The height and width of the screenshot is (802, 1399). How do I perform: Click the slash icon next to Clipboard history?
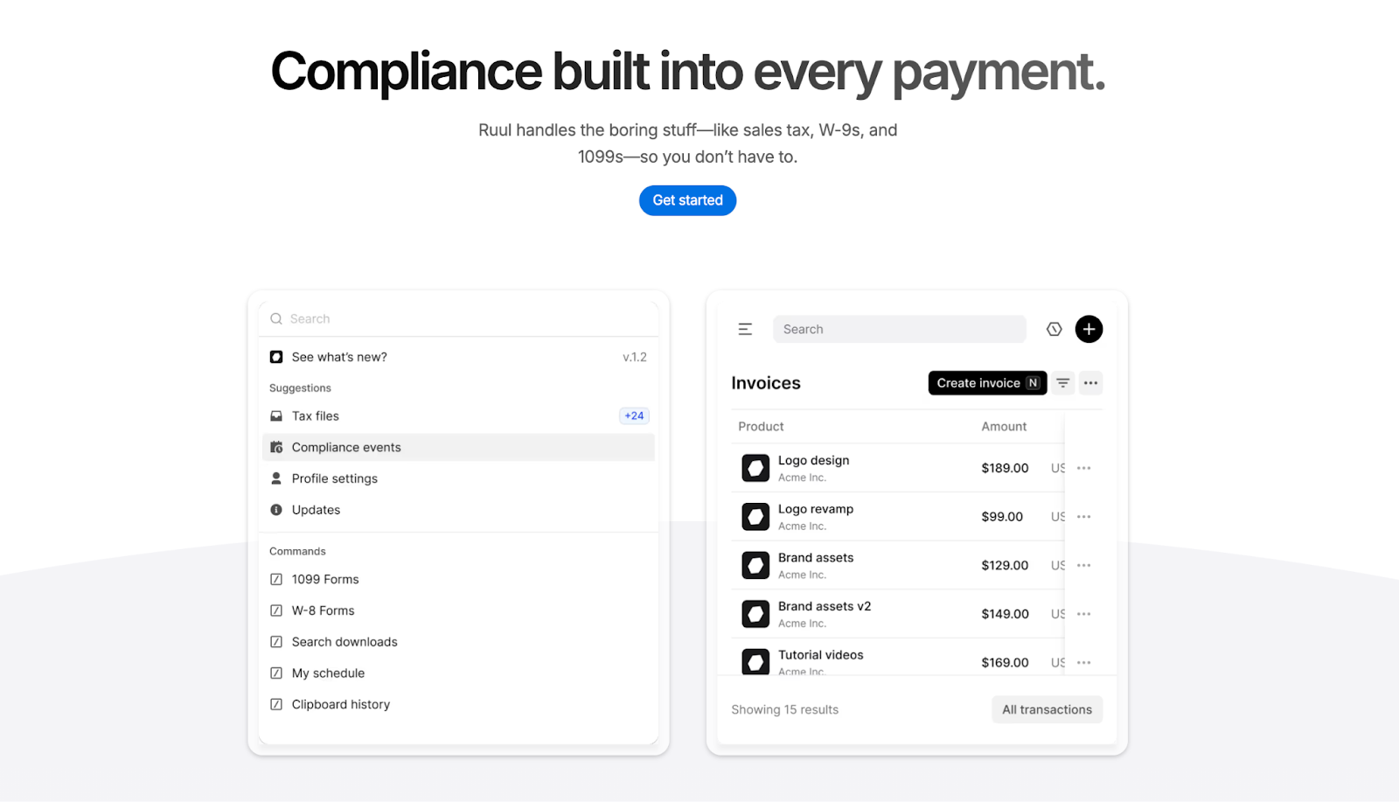(x=276, y=704)
